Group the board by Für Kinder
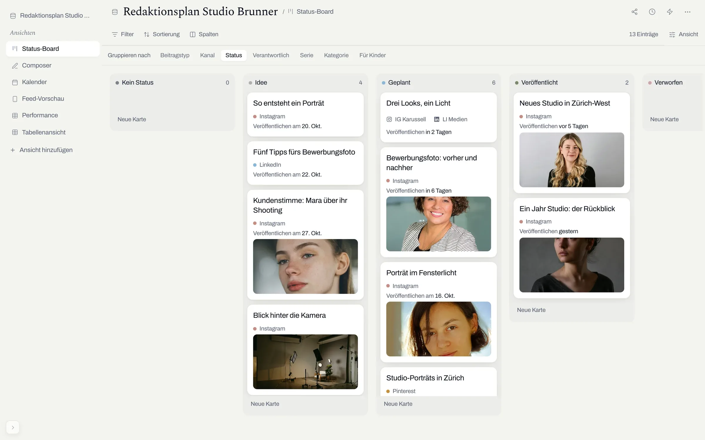 [x=372, y=55]
